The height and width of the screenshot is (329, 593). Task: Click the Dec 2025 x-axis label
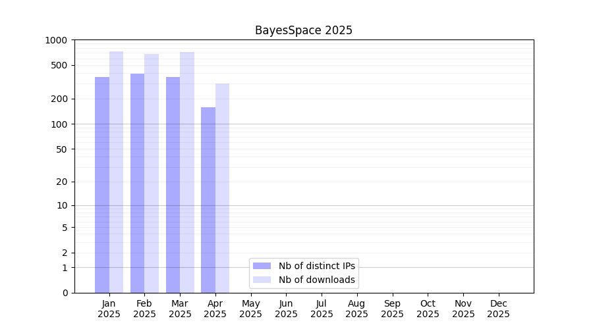[x=498, y=309]
